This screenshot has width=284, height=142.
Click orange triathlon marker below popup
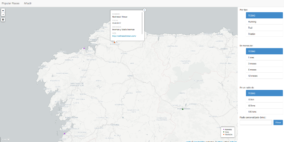114,42
